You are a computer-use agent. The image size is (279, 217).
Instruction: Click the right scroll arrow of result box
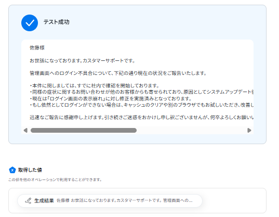pos(249,131)
